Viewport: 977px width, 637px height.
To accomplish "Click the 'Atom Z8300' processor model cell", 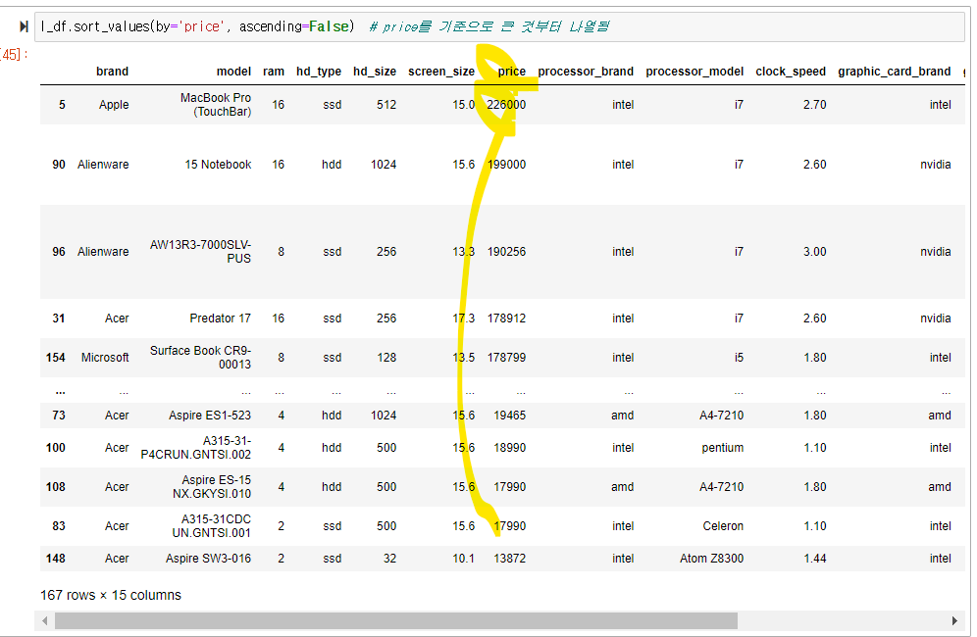I will [711, 559].
